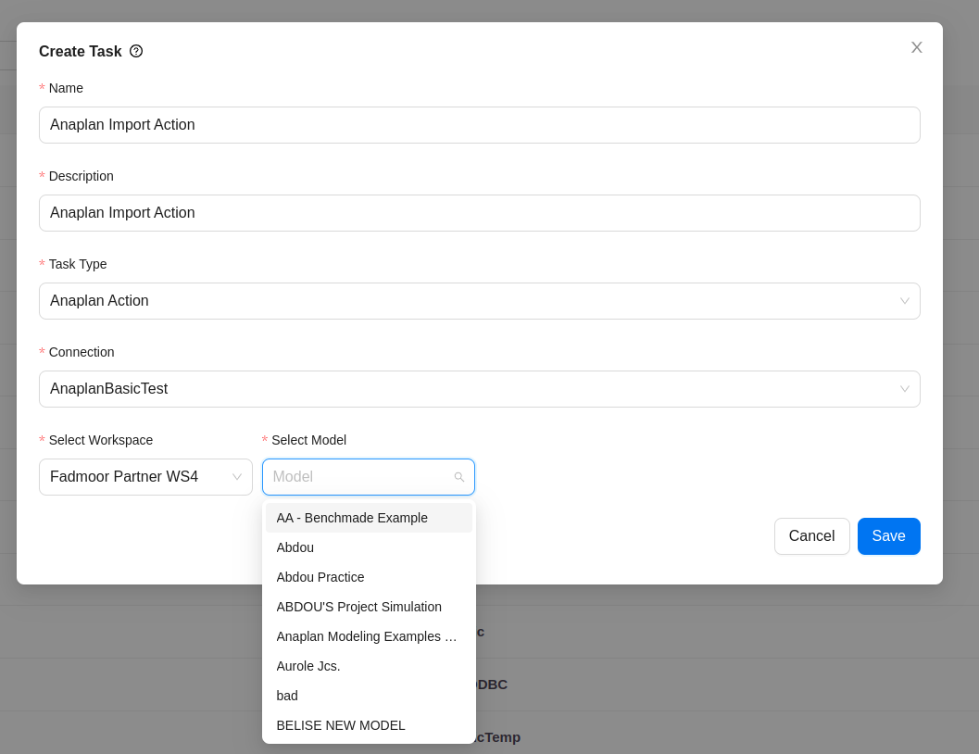Click the Save button

tap(888, 536)
